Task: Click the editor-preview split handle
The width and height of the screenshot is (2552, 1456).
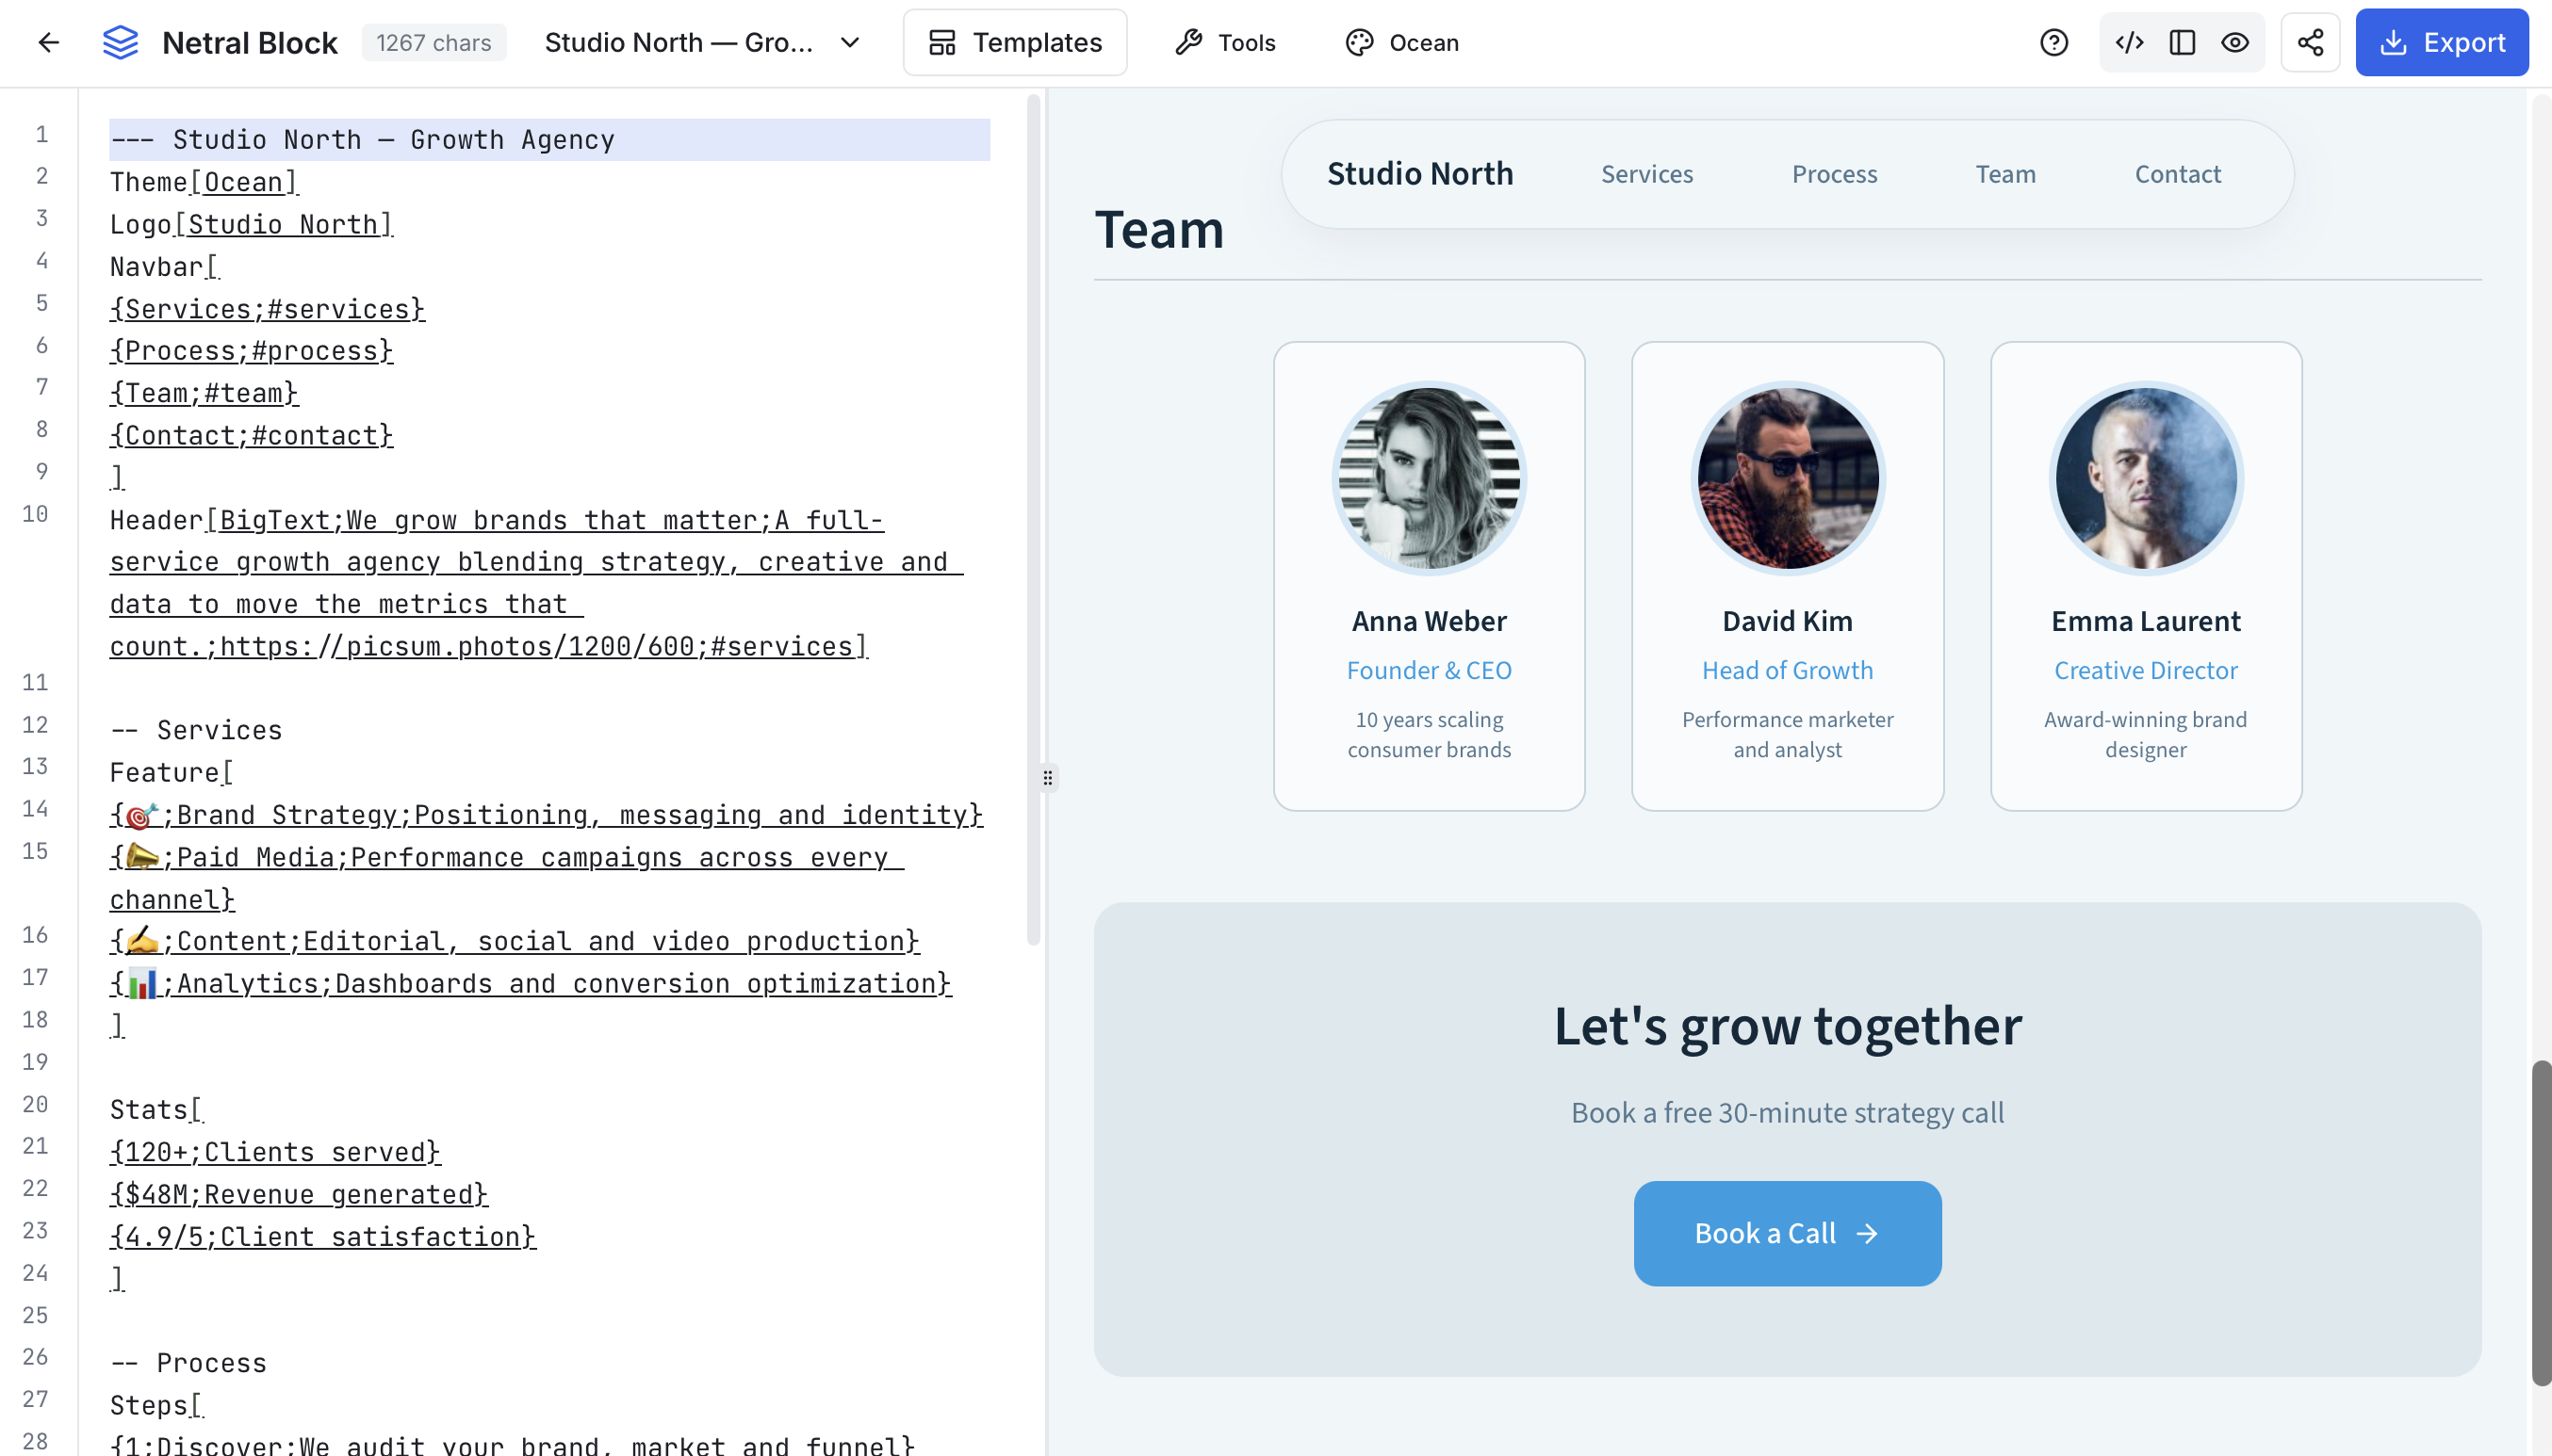Action: (1047, 777)
